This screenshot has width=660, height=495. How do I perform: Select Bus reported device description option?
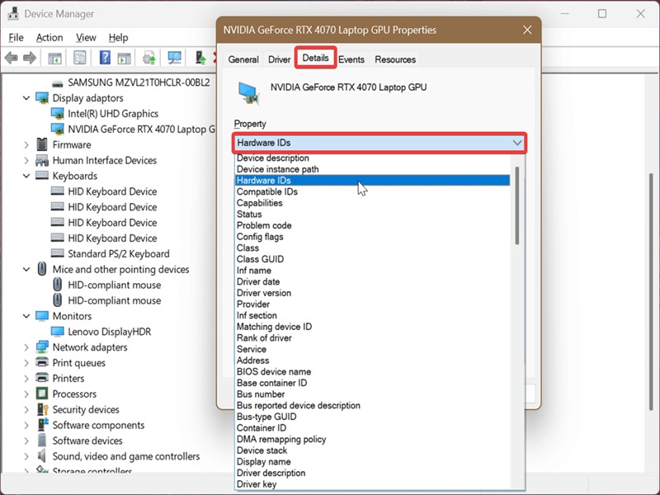point(372,405)
